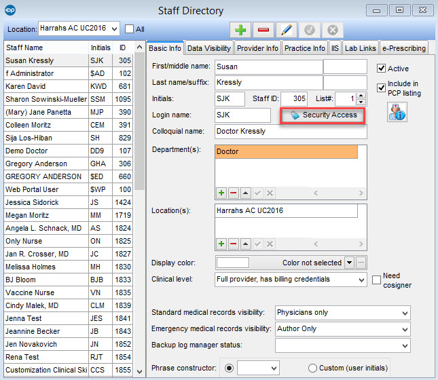Select Web Portal User row
The image size is (438, 380).
click(69, 189)
